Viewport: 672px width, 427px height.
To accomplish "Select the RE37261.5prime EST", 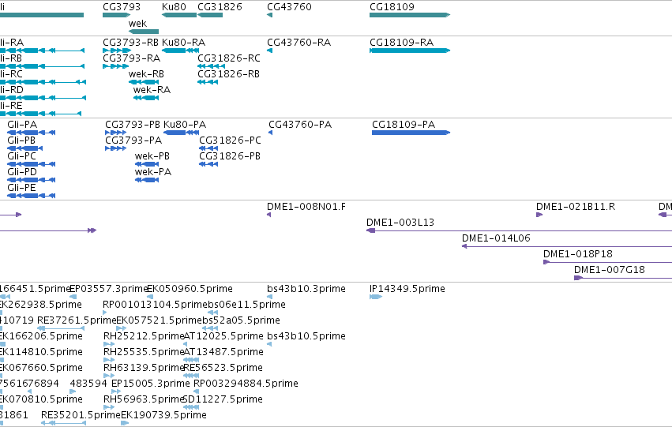I will pyautogui.click(x=61, y=329).
